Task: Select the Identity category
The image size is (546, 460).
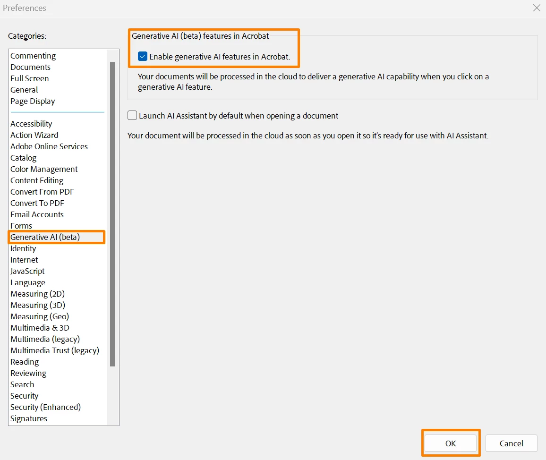Action: pyautogui.click(x=23, y=248)
